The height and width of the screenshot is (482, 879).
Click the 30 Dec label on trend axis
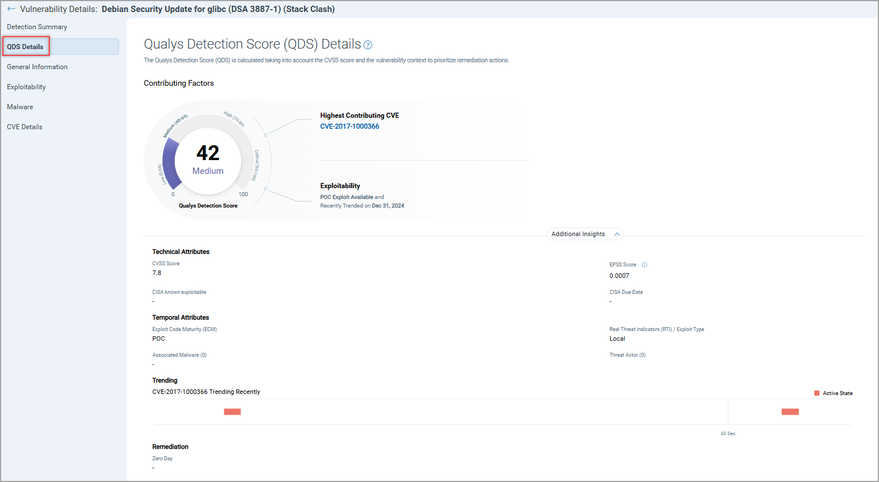[x=728, y=434]
